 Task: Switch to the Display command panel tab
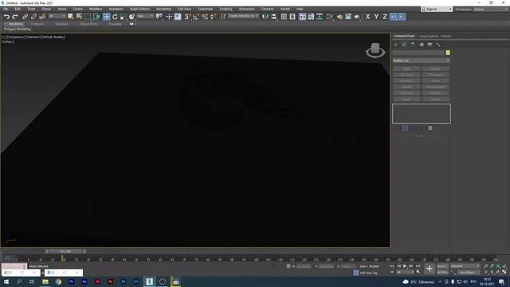(430, 45)
